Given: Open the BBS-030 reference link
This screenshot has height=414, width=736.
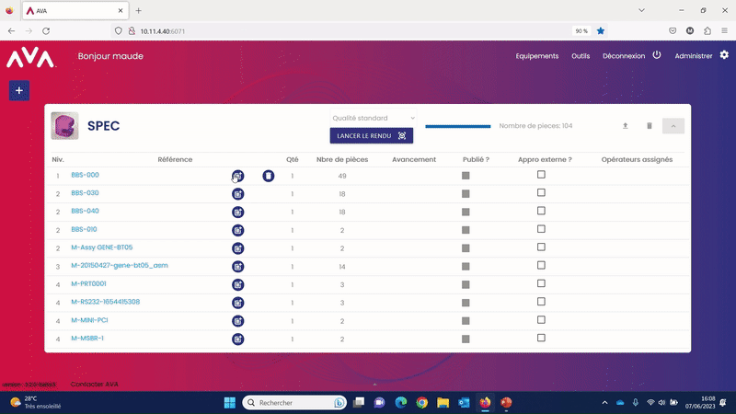Looking at the screenshot, I should (85, 193).
